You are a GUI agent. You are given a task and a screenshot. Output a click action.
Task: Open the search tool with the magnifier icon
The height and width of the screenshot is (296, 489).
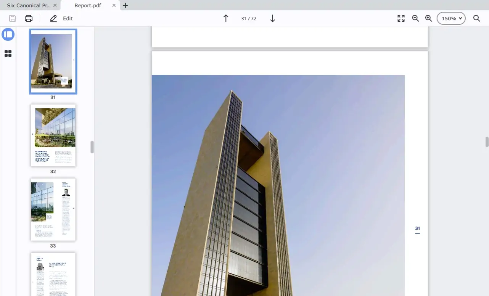tap(476, 18)
